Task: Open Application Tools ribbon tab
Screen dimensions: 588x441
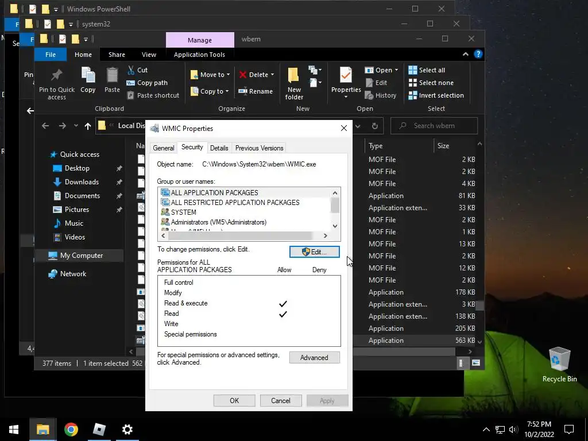Action: (x=199, y=55)
